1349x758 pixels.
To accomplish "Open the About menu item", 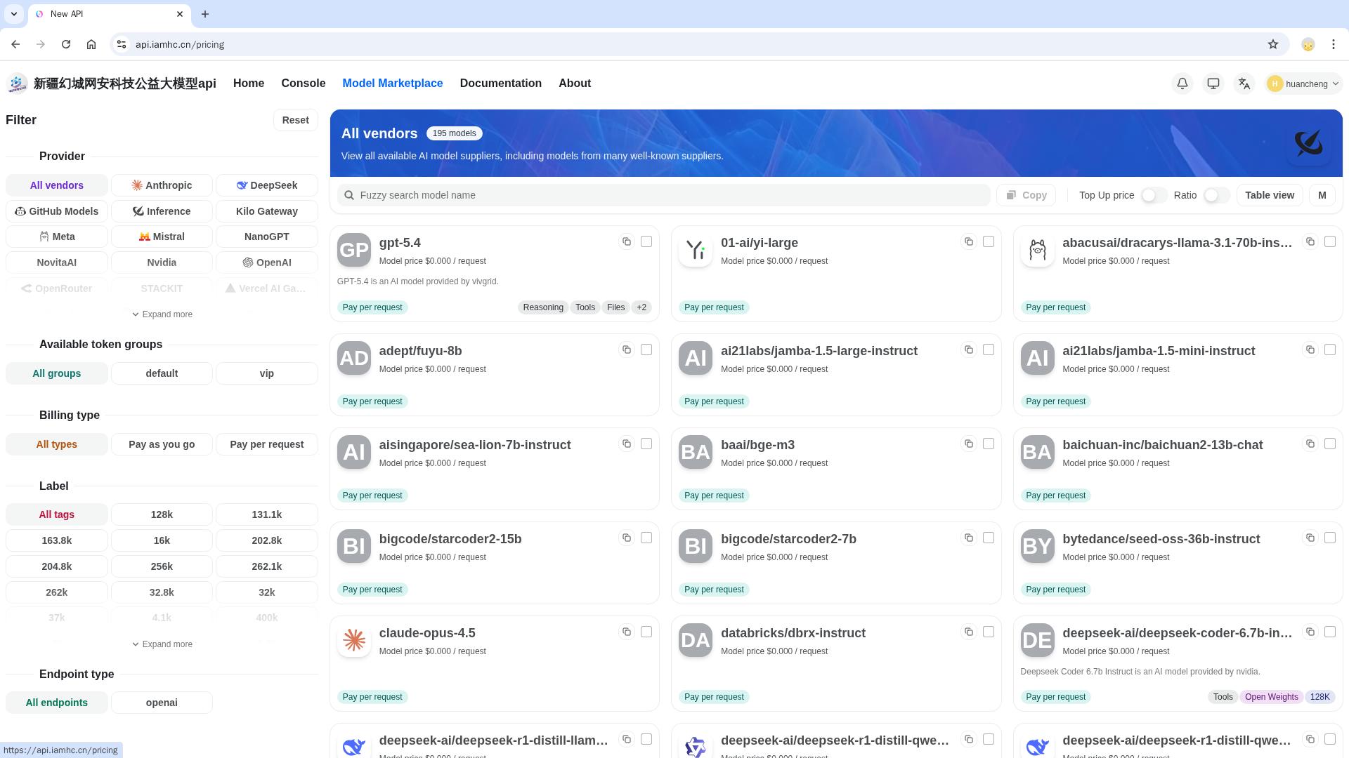I will tap(575, 84).
